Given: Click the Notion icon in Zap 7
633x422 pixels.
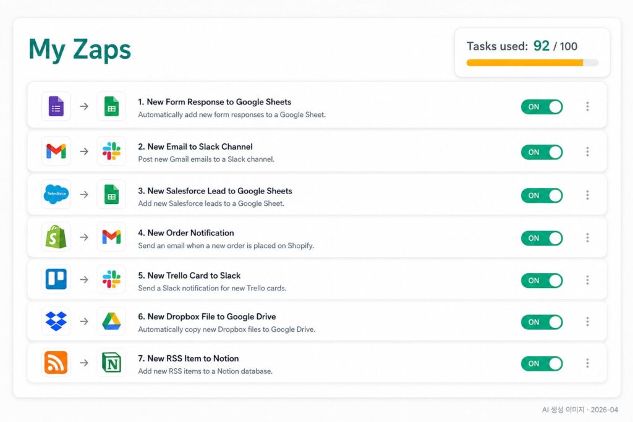Looking at the screenshot, I should pos(111,363).
